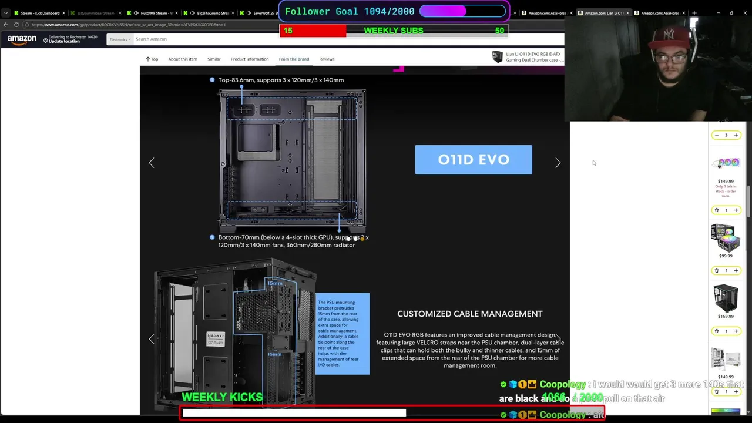752x423 pixels.
Task: Mute icon on SilverWolf_27 Stream tab
Action: (x=249, y=13)
